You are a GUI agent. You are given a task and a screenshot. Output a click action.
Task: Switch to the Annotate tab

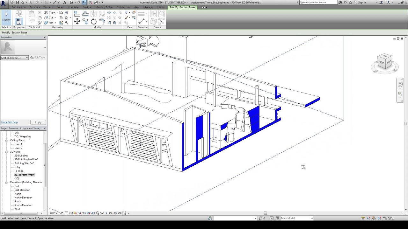73,7
